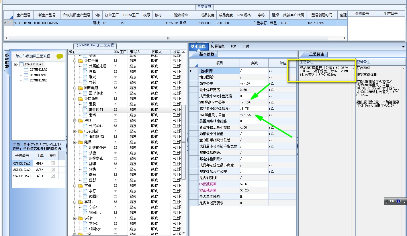This screenshot has height=236, width=407.
Task: Toggle 投料 checkbox for 2S7MD1LLA0 row
Action: coord(53,170)
